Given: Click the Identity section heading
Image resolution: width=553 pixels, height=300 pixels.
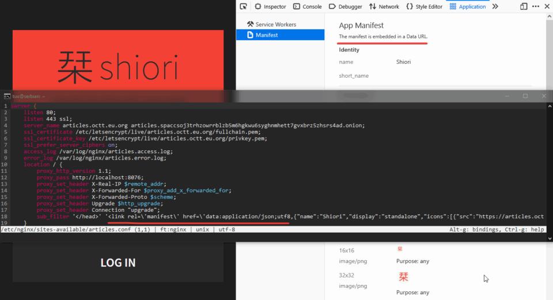Looking at the screenshot, I should pyautogui.click(x=349, y=50).
